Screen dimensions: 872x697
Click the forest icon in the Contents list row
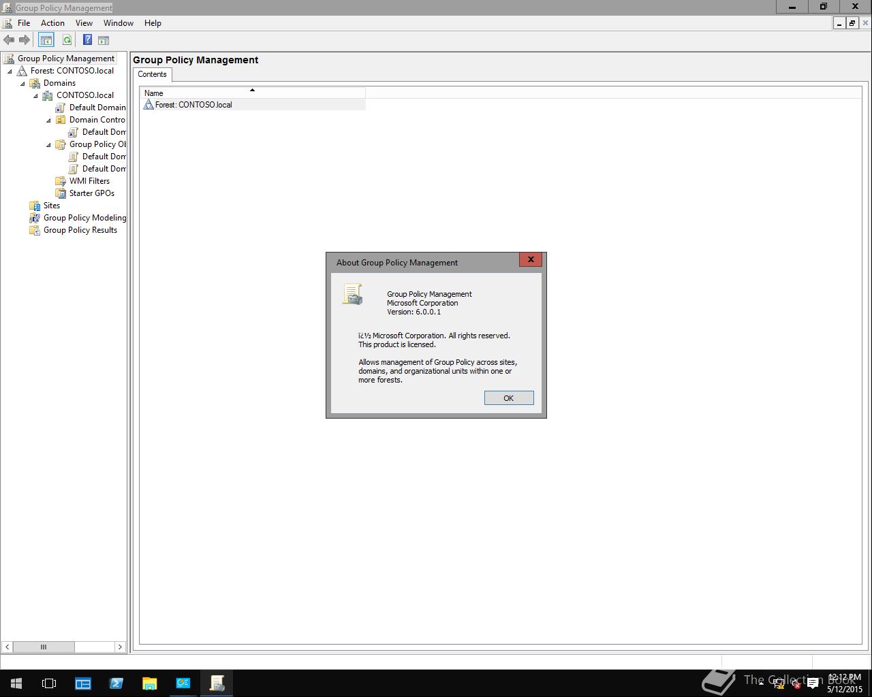149,105
